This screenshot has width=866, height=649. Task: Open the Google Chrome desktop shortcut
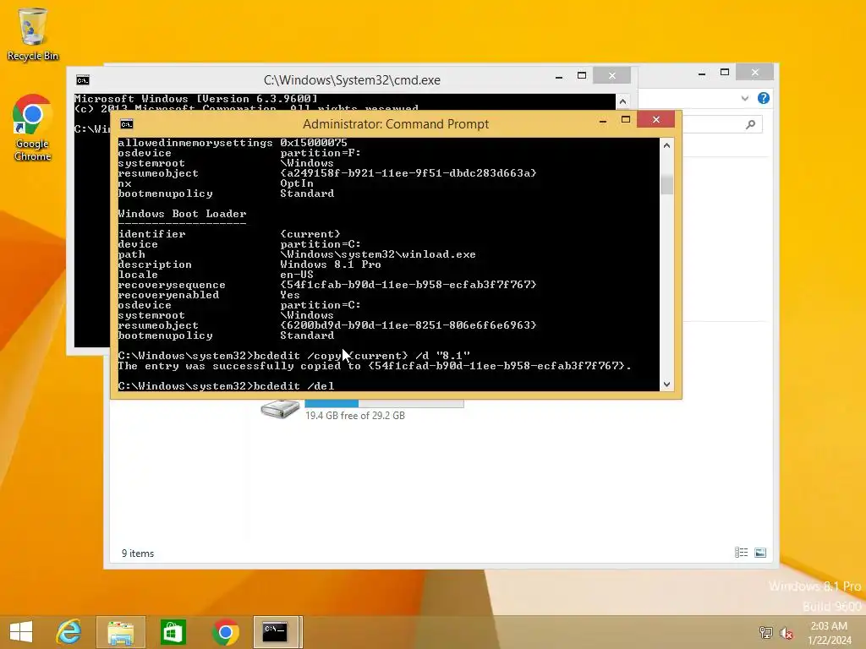(33, 128)
